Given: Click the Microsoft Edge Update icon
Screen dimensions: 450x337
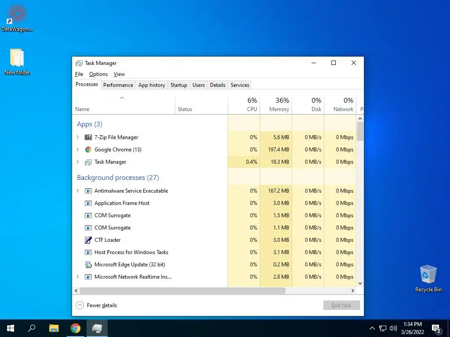Looking at the screenshot, I should click(88, 265).
